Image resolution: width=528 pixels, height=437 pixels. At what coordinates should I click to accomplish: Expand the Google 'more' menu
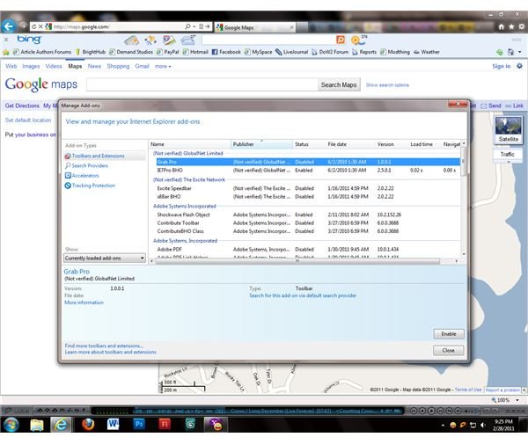pos(163,66)
